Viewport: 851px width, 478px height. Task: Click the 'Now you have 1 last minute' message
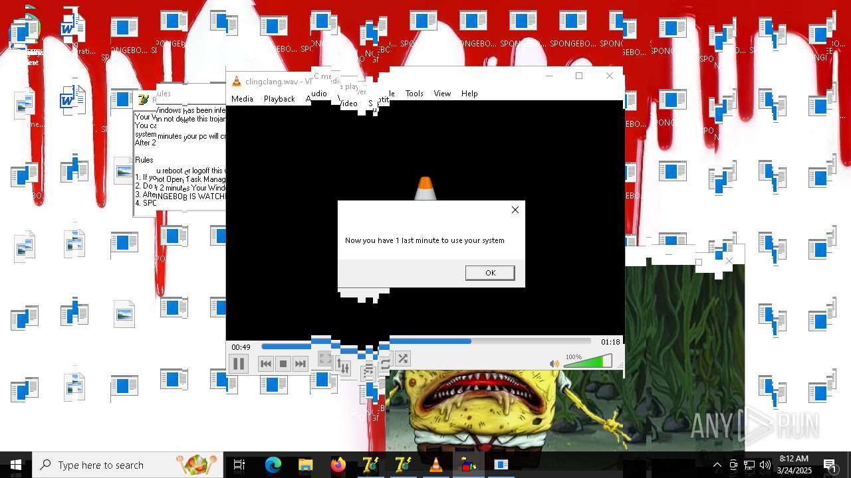[x=425, y=240]
